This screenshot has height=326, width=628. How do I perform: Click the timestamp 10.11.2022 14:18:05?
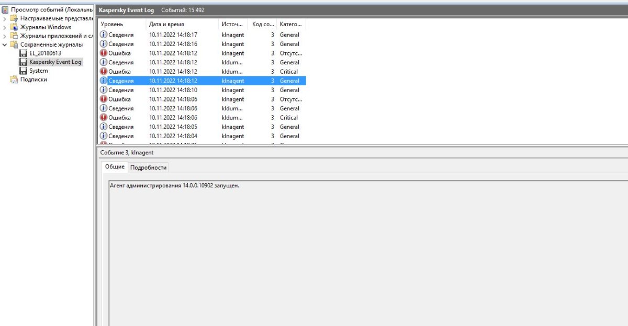(173, 127)
